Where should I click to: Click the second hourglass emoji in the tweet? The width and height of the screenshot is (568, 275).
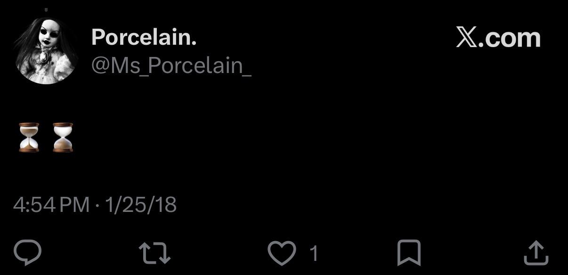pyautogui.click(x=63, y=137)
